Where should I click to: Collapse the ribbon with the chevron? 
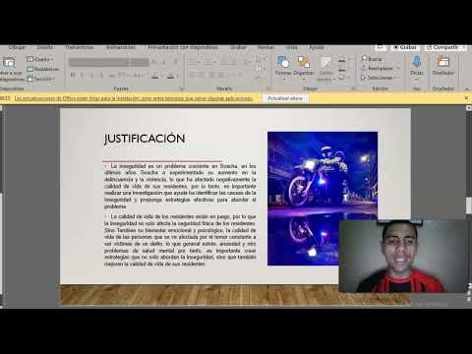(x=466, y=88)
